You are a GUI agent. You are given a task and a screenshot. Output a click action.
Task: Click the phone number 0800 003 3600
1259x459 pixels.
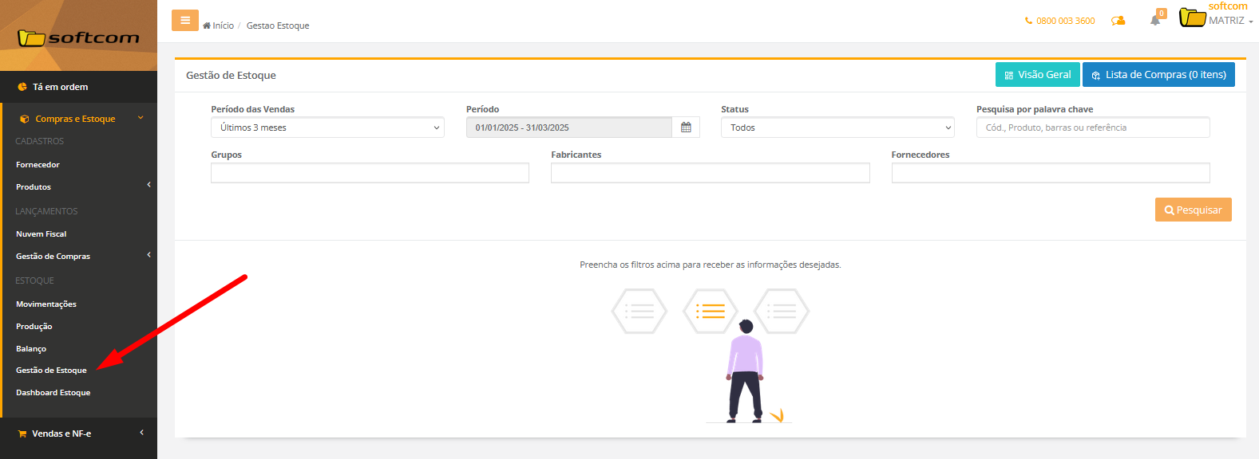(x=1060, y=21)
